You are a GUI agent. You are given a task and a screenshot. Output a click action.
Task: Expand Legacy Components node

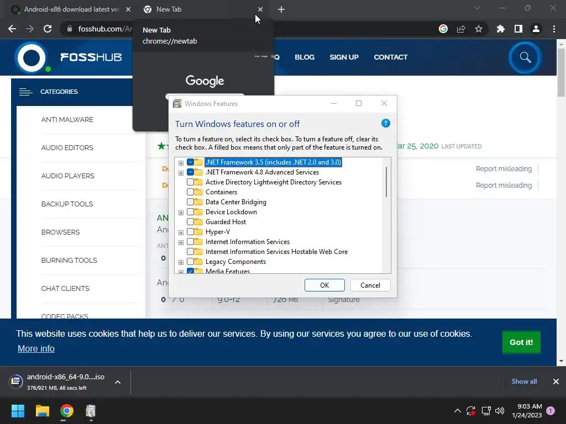(x=181, y=262)
